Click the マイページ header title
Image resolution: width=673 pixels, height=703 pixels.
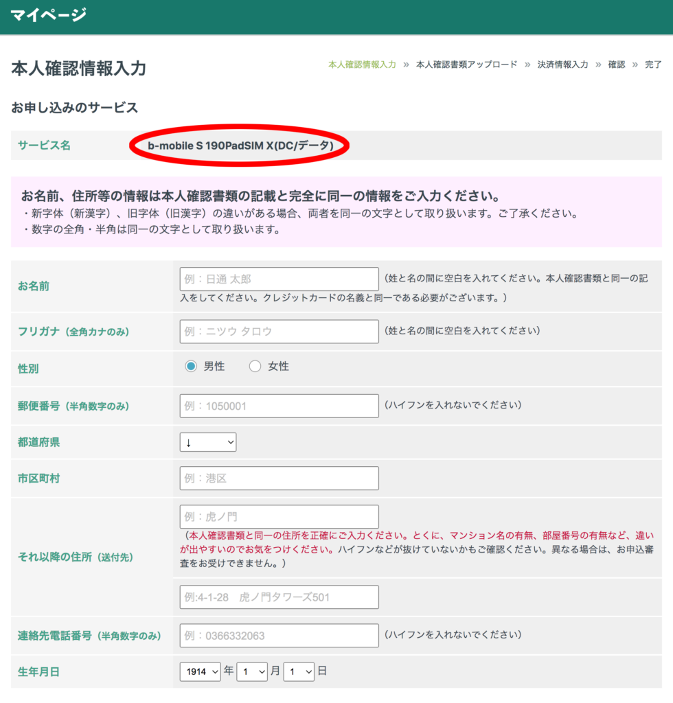(x=48, y=14)
